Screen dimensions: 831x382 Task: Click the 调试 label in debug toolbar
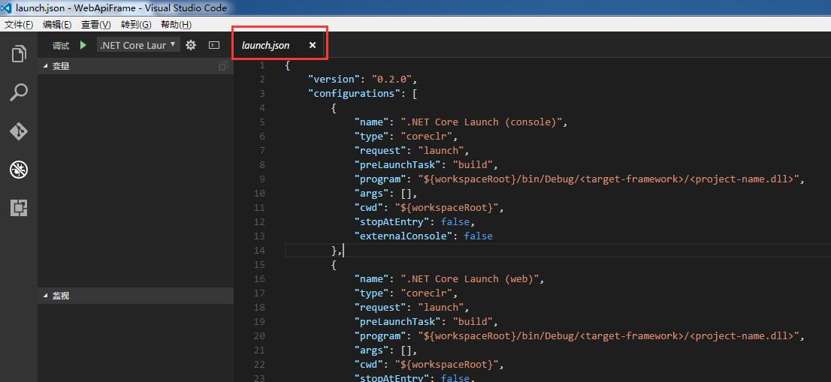[61, 46]
